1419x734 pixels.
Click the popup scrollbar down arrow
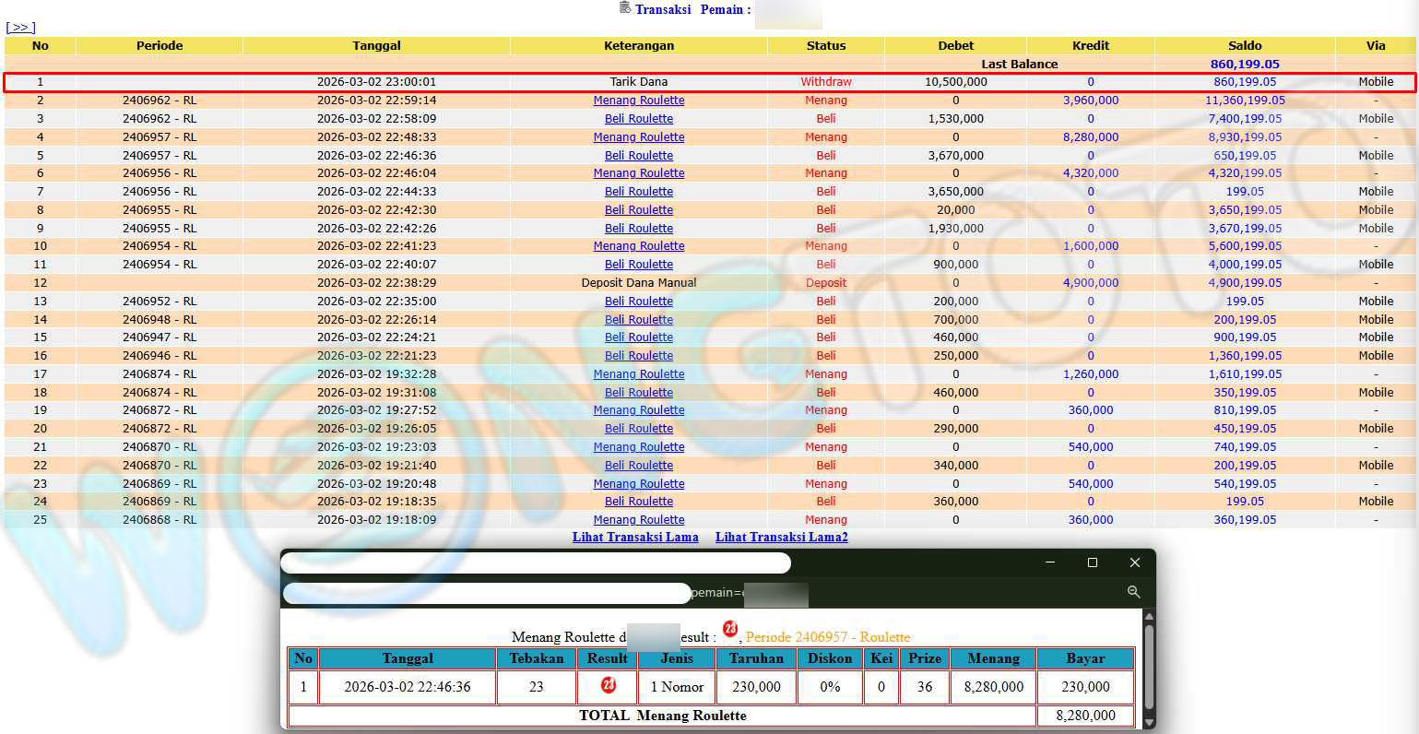click(x=1149, y=722)
